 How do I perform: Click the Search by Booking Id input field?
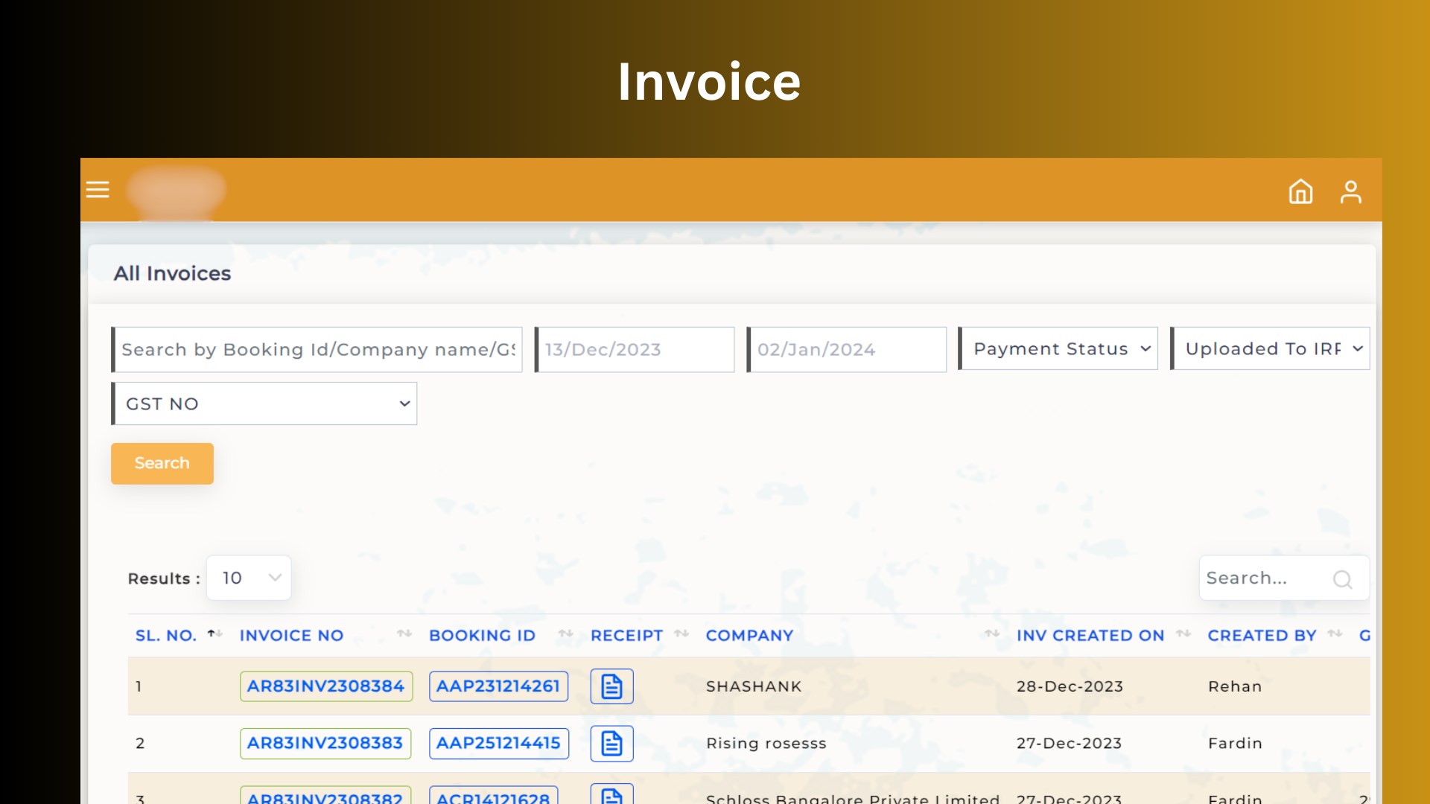(317, 348)
